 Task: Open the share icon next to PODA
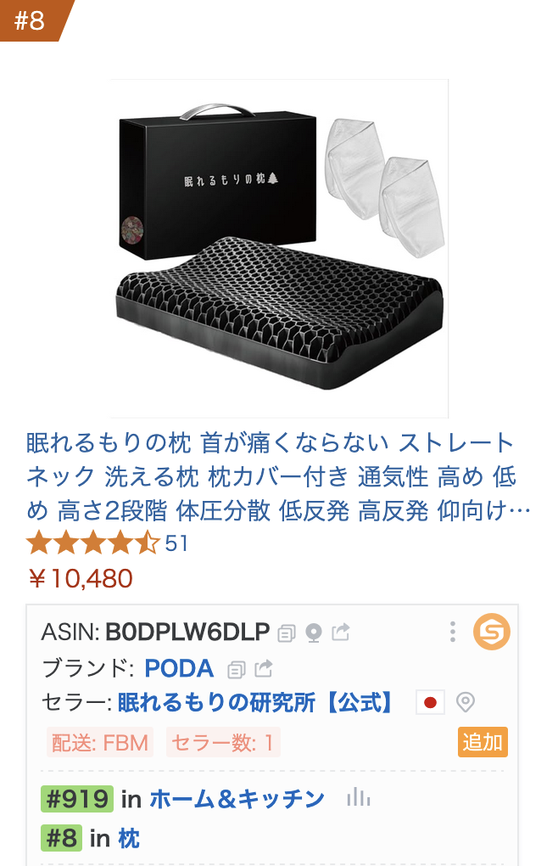pyautogui.click(x=263, y=668)
